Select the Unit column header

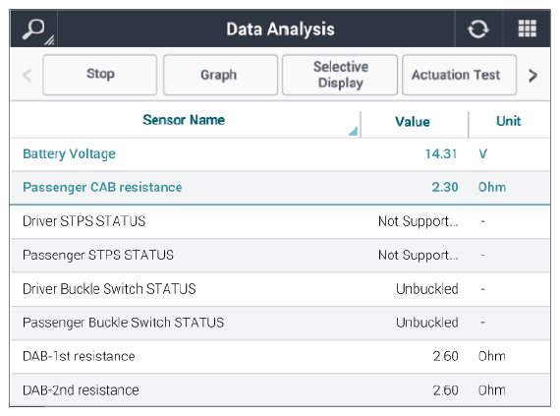509,121
